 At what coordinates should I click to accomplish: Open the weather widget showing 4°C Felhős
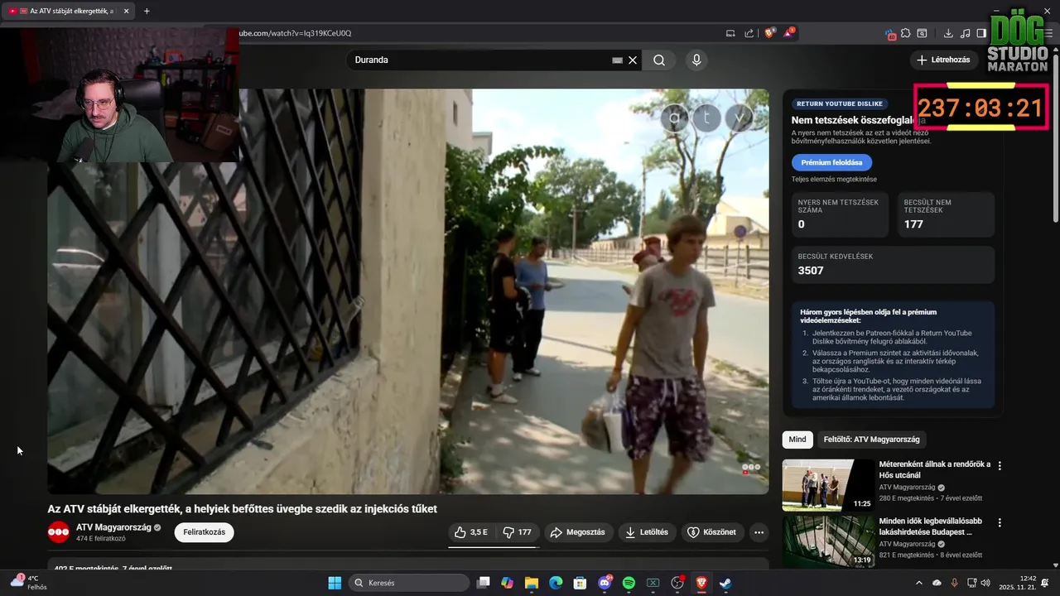coord(26,583)
